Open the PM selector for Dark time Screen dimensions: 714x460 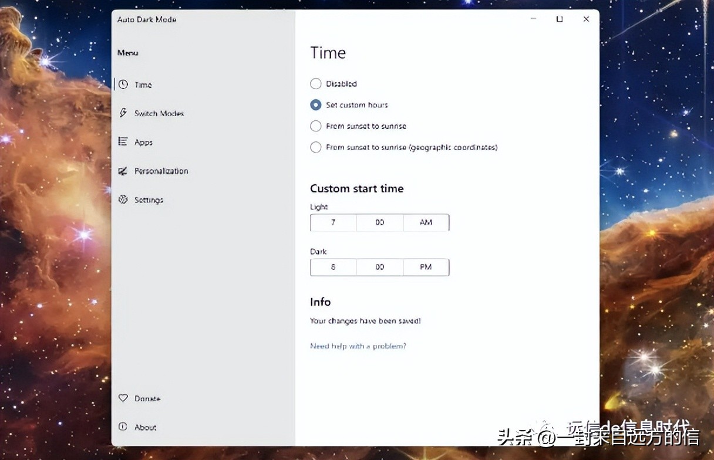(426, 267)
